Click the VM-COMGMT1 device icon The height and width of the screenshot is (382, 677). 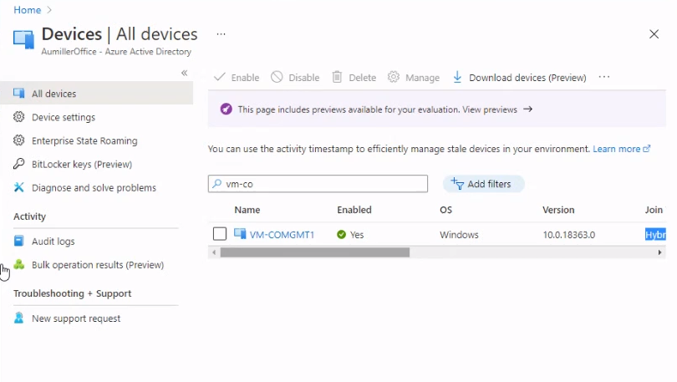click(240, 234)
